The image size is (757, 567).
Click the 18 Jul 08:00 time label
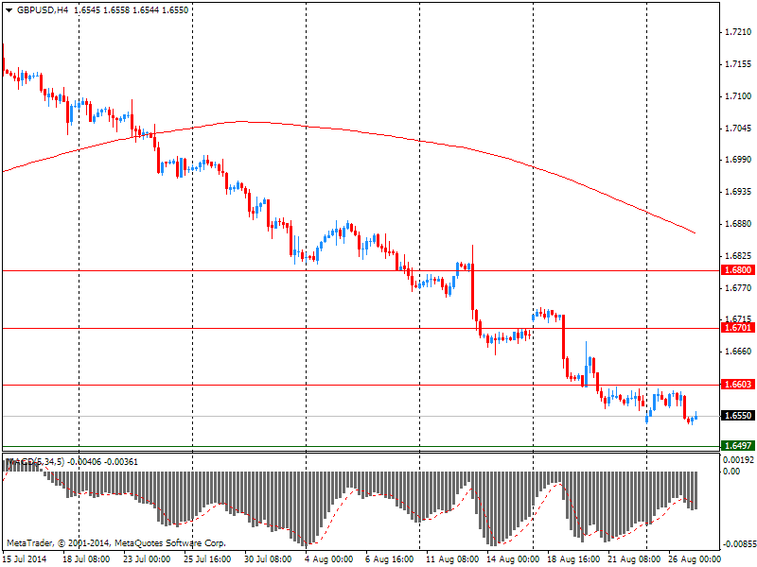(x=86, y=559)
